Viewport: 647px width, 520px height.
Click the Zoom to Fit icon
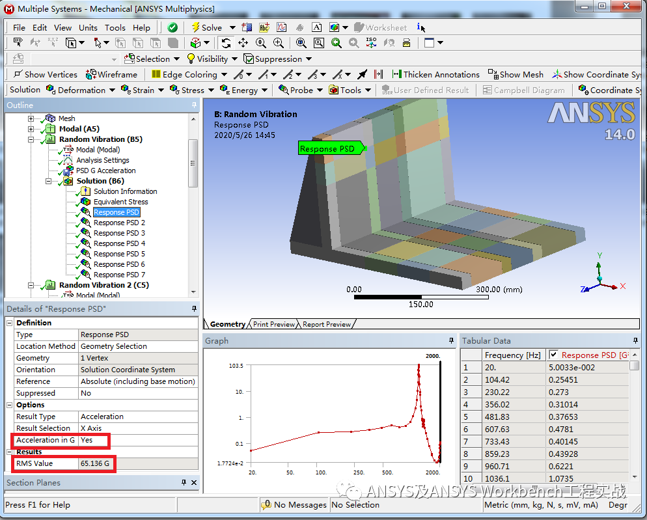[301, 43]
